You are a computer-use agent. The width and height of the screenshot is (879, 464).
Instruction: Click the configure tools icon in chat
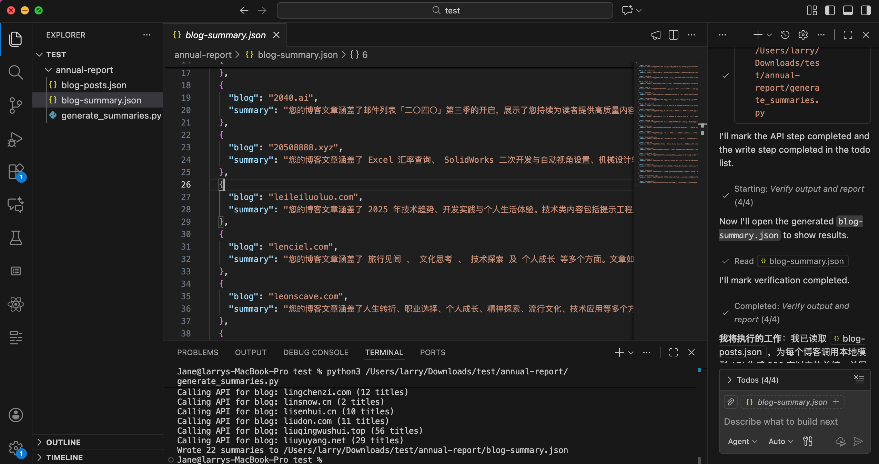[x=808, y=441]
